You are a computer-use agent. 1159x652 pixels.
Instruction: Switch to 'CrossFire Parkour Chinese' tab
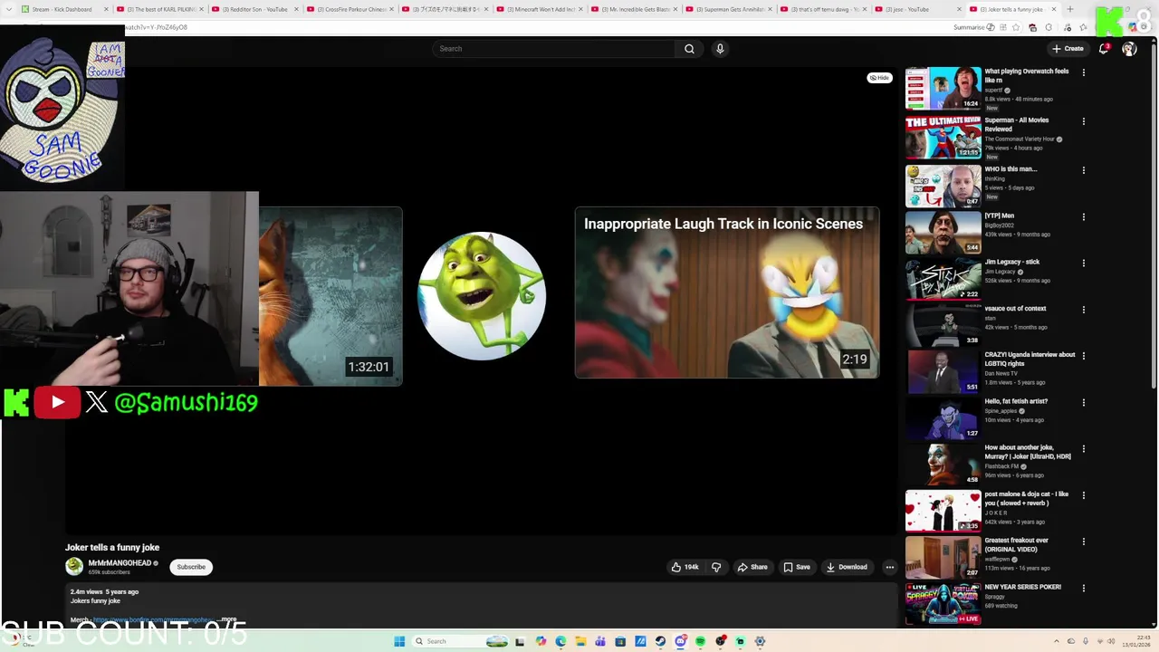[x=350, y=9]
